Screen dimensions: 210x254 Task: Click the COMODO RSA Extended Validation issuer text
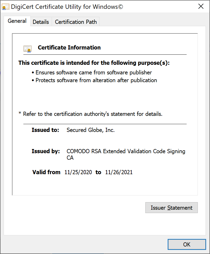(126, 151)
